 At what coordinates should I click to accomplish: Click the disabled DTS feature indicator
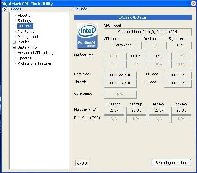pos(136,64)
